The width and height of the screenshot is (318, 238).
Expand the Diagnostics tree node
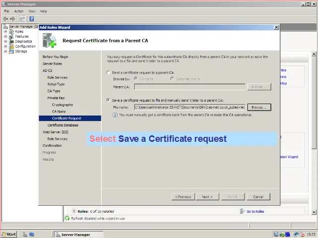pos(5,42)
